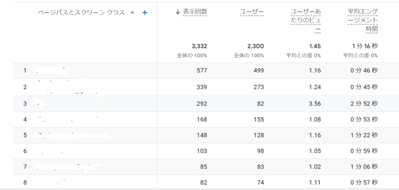399x190 pixels.
Task: Open the page path link in row 5
Action: (72, 135)
